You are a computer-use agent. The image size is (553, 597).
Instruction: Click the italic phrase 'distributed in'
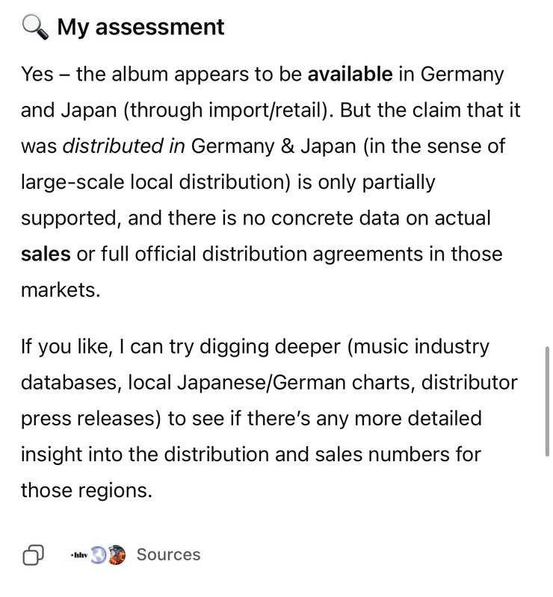click(124, 146)
